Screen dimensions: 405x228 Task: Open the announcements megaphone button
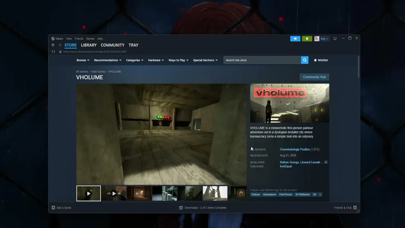[x=295, y=39]
